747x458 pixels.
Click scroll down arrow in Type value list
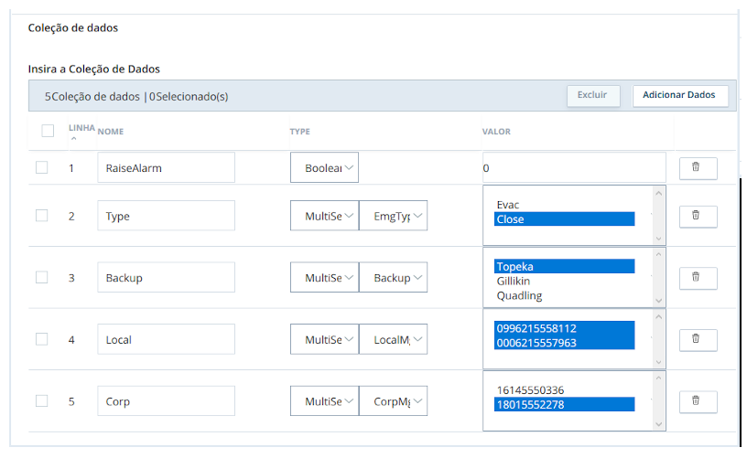click(659, 239)
